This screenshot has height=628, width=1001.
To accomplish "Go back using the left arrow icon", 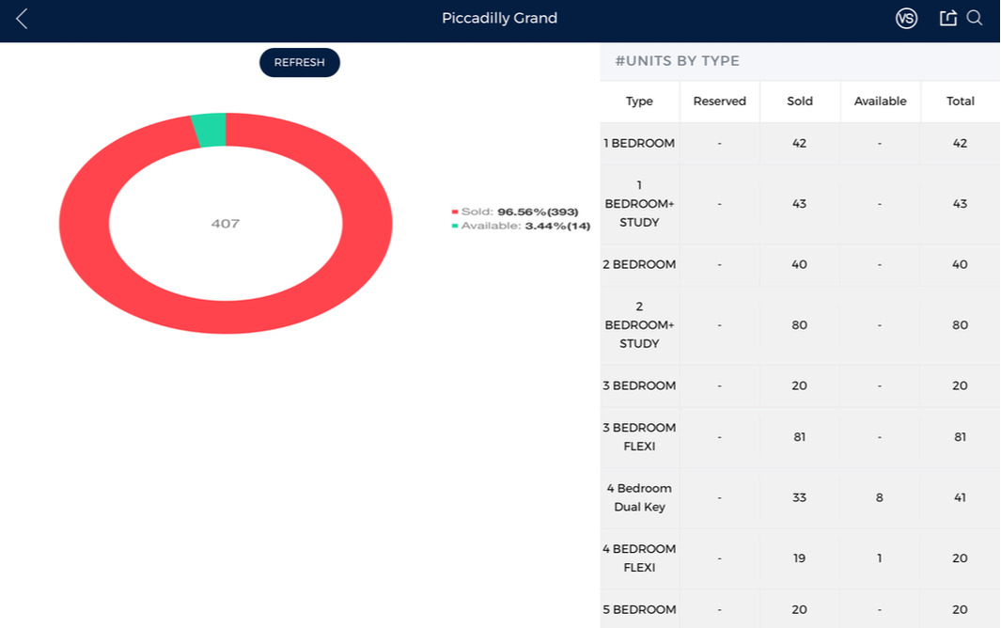I will click(x=22, y=19).
